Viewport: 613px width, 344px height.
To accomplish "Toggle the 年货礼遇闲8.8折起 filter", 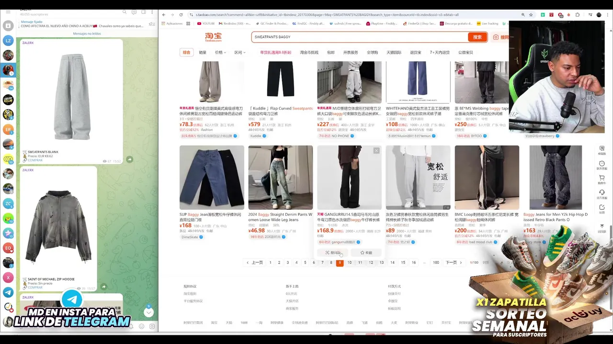I will coord(275,53).
